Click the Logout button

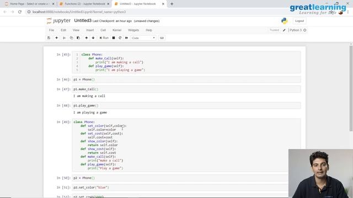tap(299, 21)
